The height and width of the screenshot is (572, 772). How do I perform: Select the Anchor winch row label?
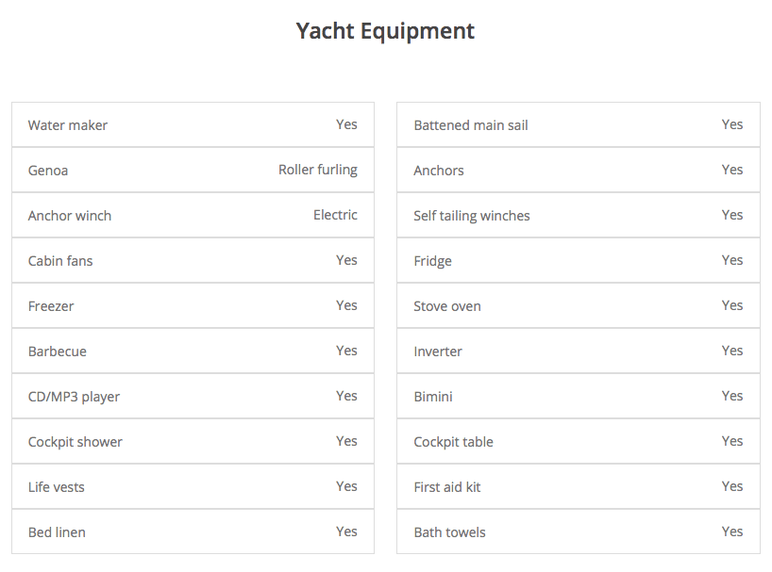70,216
